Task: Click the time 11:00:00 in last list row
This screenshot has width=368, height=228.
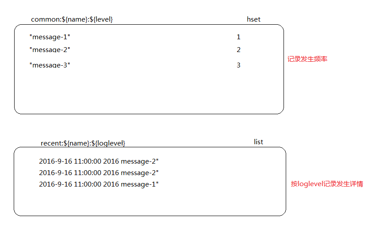Action: point(88,184)
